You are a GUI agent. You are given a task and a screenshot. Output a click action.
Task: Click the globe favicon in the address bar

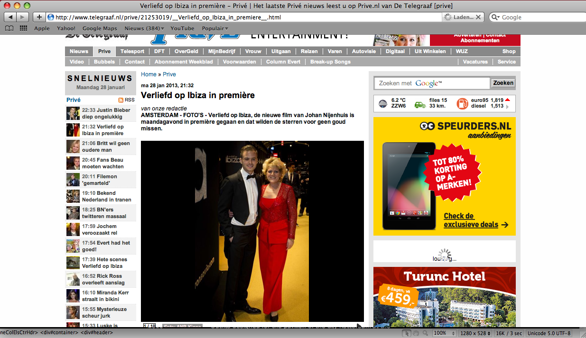[x=51, y=17]
